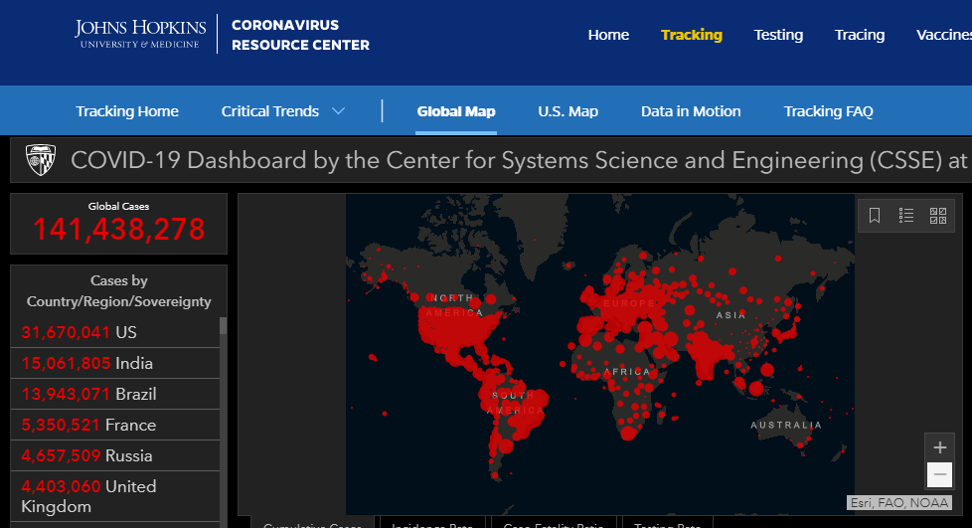Viewport: 972px width, 528px height.
Task: Open the Testing section in top navigation
Action: tap(778, 35)
